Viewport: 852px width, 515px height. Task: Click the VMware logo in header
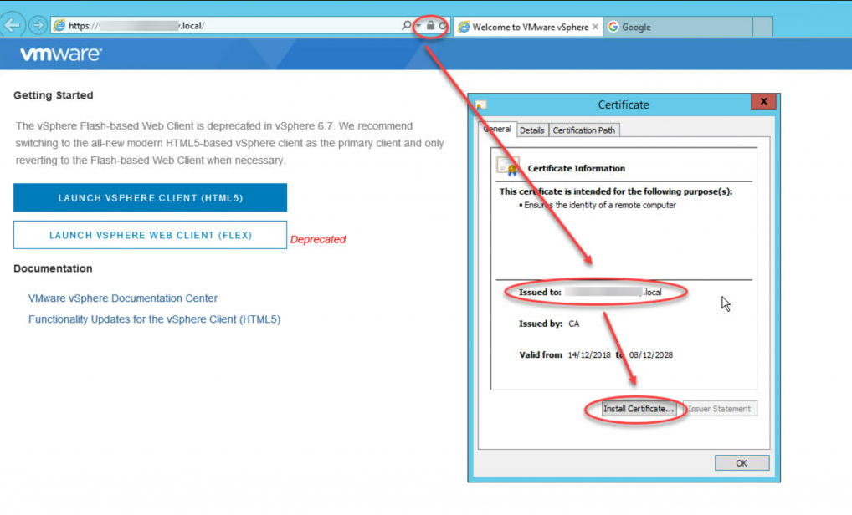click(61, 54)
